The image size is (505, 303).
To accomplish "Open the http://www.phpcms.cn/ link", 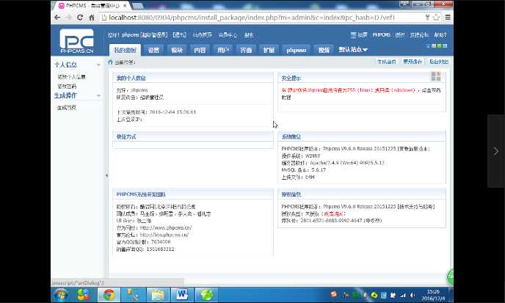I will coord(166,227).
